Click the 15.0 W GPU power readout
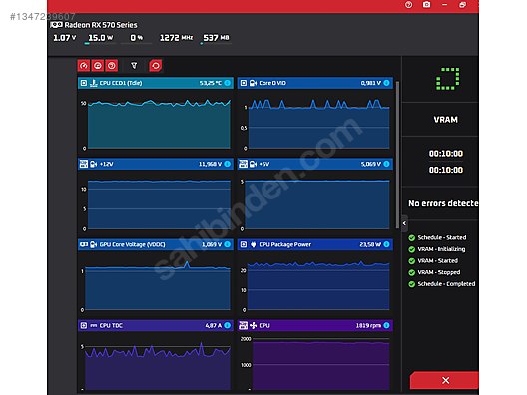 (x=101, y=38)
